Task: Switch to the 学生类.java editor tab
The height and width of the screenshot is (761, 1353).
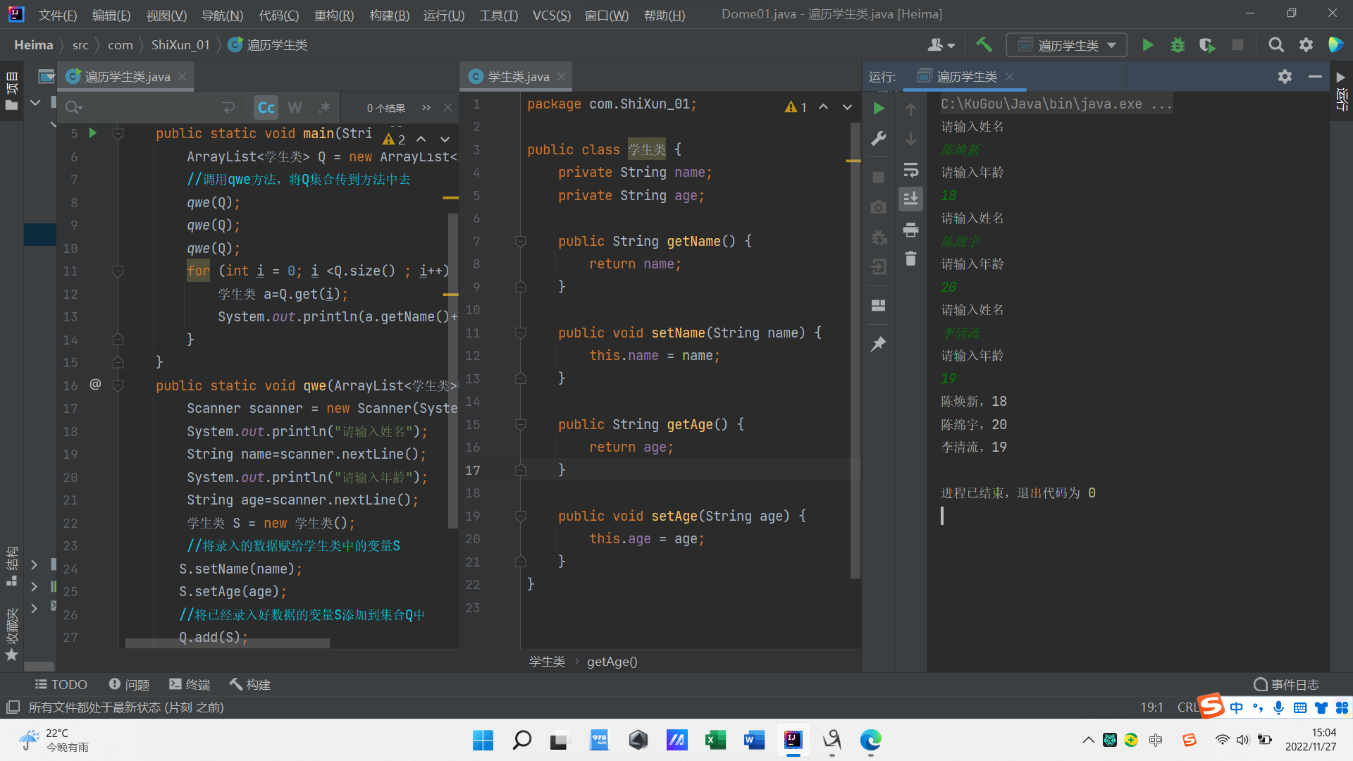Action: (517, 77)
